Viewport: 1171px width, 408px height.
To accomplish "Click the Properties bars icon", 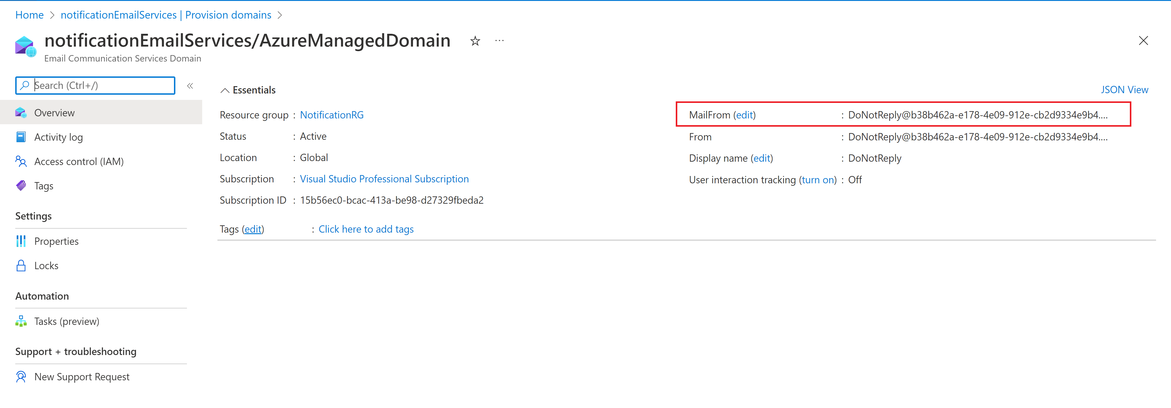I will tap(21, 241).
